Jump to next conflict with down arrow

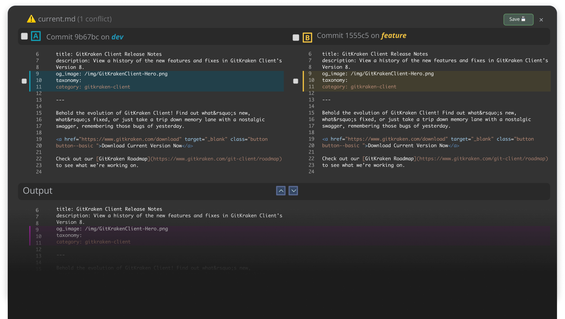point(293,191)
